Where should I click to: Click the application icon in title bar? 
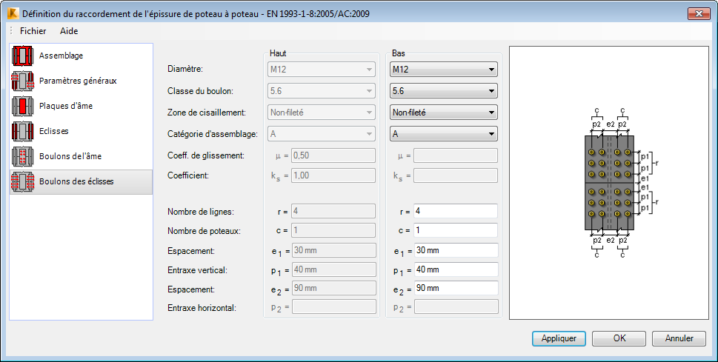11,13
